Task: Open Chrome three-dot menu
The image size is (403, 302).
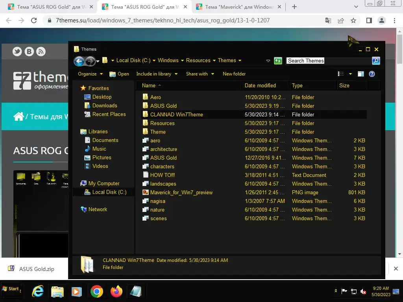Action: coord(394,20)
